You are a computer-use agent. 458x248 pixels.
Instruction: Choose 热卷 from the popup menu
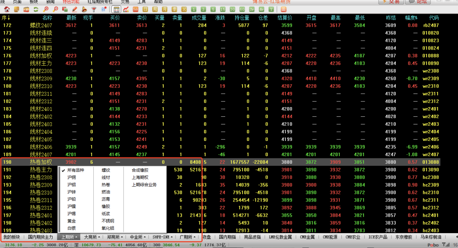[106, 185]
